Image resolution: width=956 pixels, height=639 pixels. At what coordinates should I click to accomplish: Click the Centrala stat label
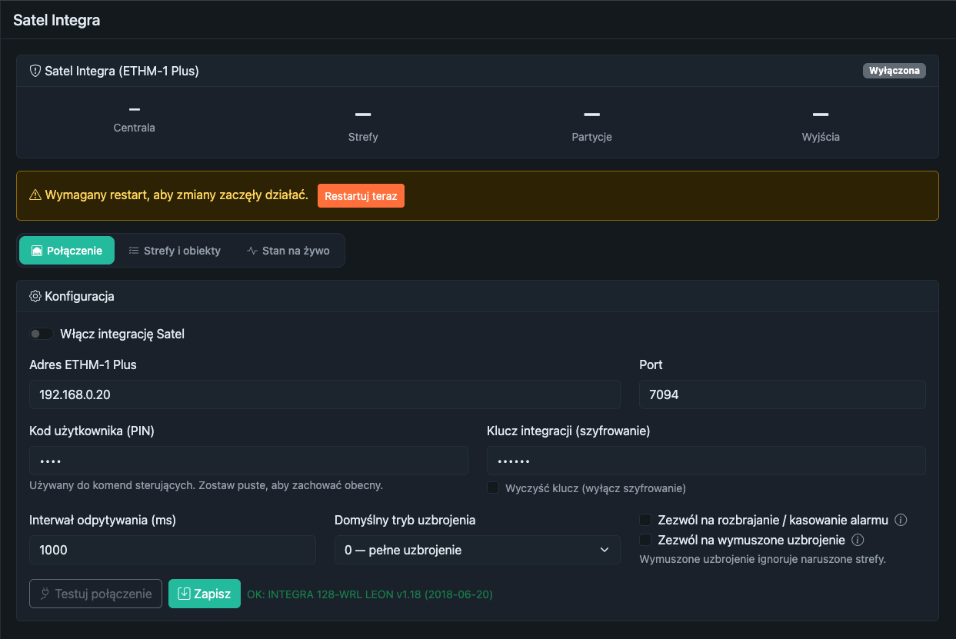pos(135,128)
